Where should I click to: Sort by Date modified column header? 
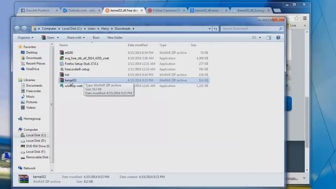point(138,45)
